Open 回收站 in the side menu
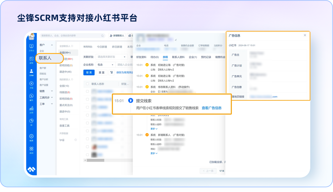Image resolution: width=333 pixels, height=192 pixels. point(43,74)
